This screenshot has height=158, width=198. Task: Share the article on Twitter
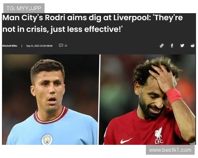click(182, 45)
